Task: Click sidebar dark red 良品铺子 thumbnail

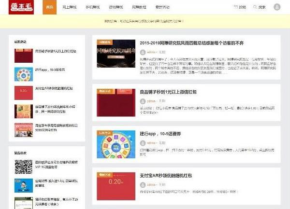Action: [x=24, y=56]
